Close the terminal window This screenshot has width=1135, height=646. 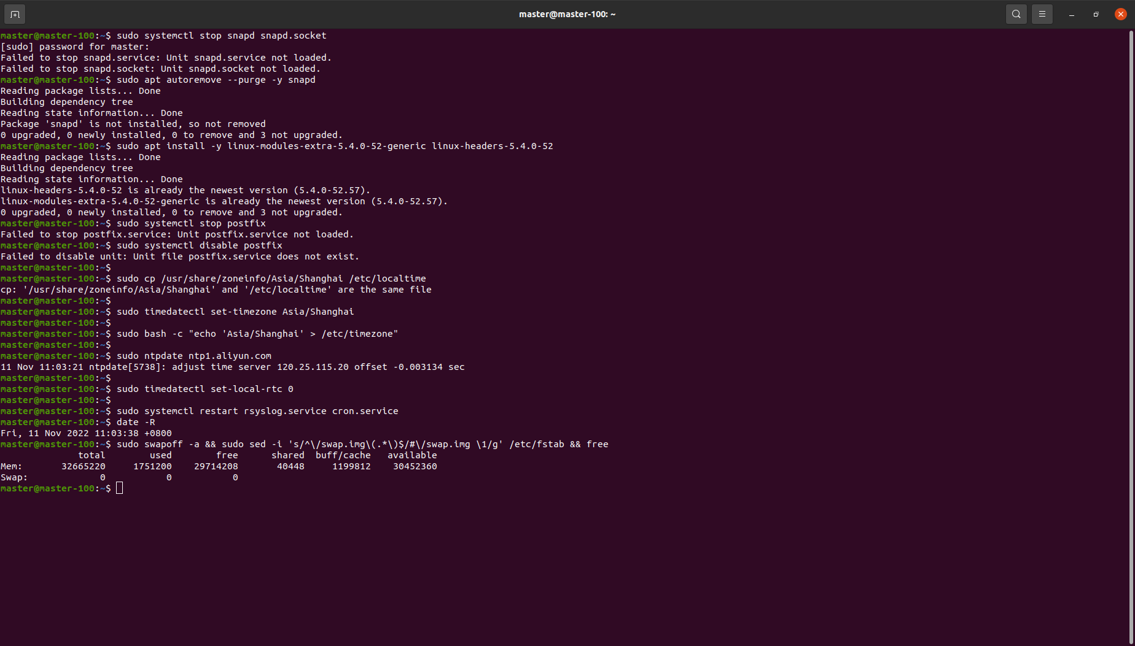click(1120, 14)
